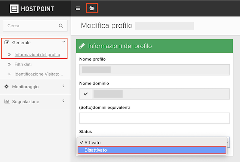Click the Cerca search field
This screenshot has height=162, width=240.
pos(35,26)
